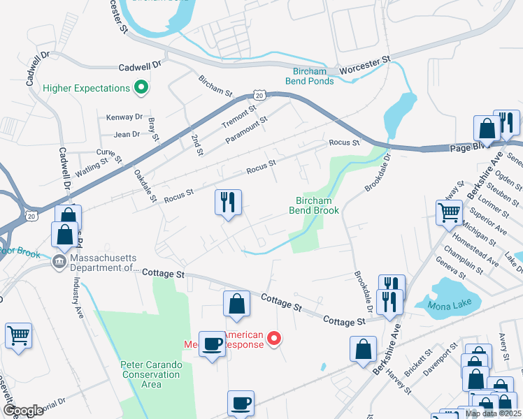The image size is (523, 419).
Task: Open the Google logo link
Action: 24,411
